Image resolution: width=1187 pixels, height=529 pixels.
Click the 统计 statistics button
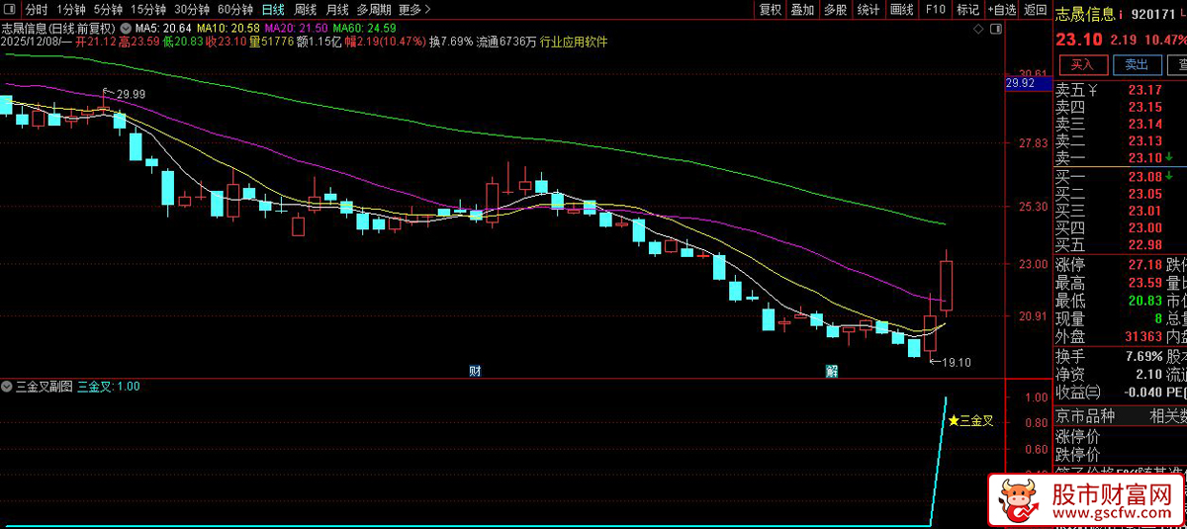pos(868,10)
